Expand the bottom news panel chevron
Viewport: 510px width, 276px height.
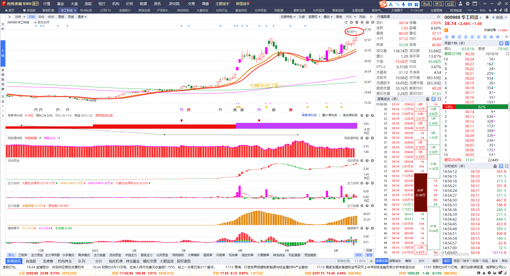[x=371, y=261]
